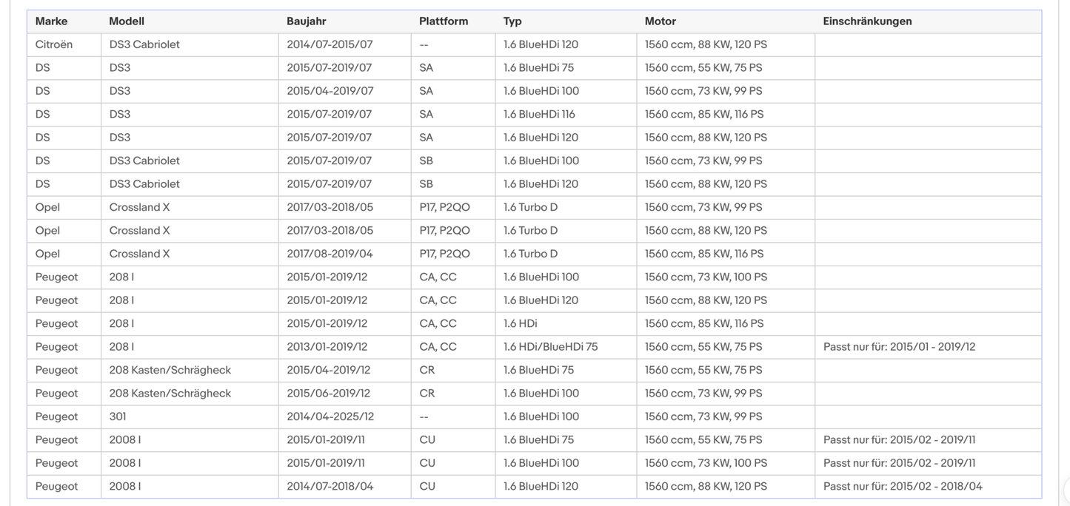This screenshot has width=1070, height=506.
Task: Select the 2017/08-2019/04 Crossland X date cell
Action: [x=330, y=254]
